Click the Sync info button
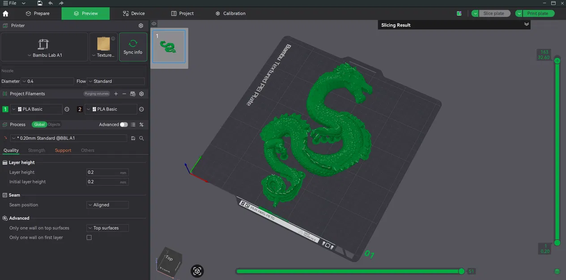Screen dimensions: 566x280 click(133, 47)
